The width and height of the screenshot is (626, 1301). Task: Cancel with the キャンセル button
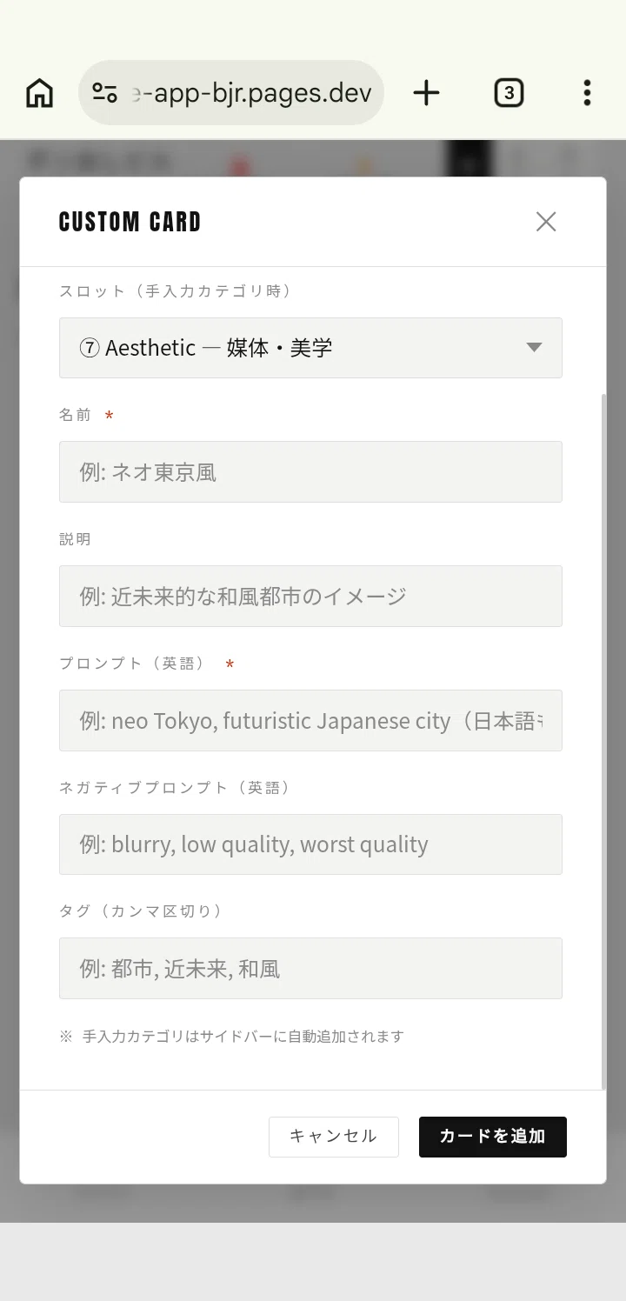pyautogui.click(x=334, y=1137)
